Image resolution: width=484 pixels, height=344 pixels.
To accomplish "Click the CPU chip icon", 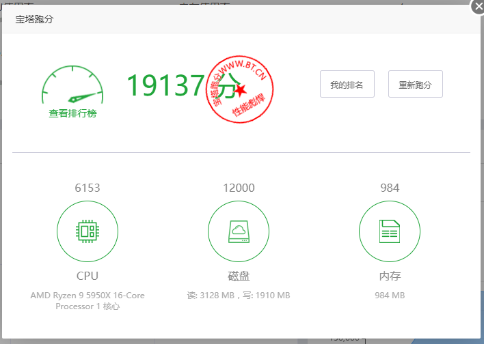I will tap(88, 231).
